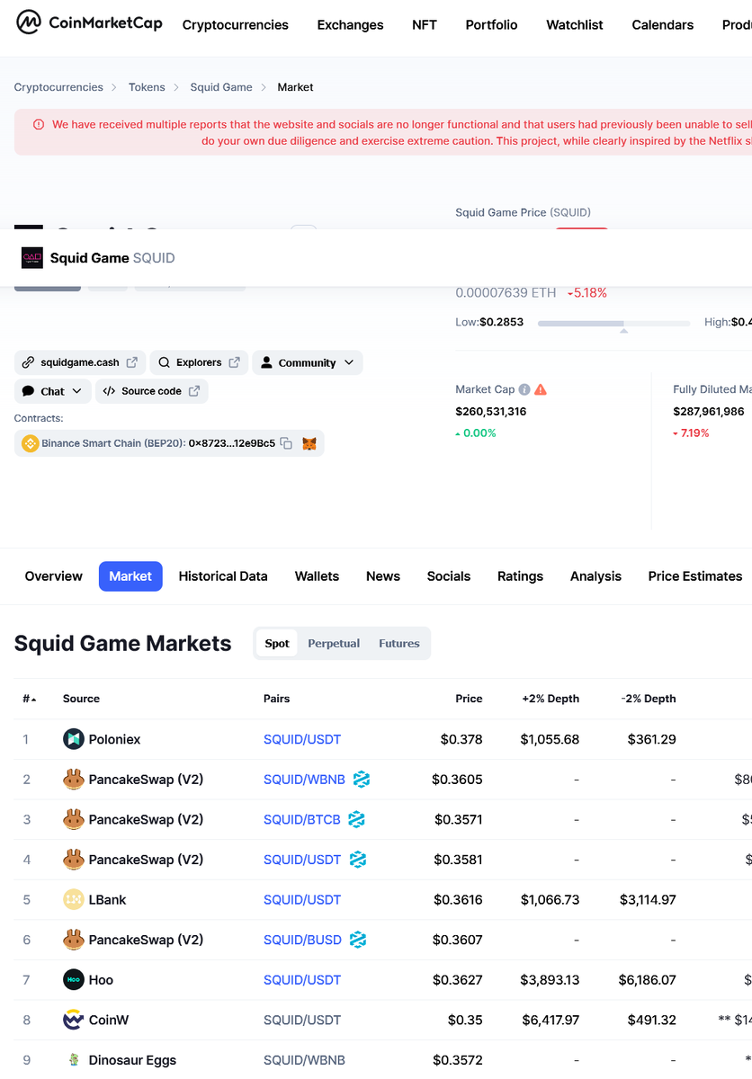Click Cryptocurrencies in the breadcrumb
Image resolution: width=752 pixels, height=1079 pixels.
click(x=58, y=87)
